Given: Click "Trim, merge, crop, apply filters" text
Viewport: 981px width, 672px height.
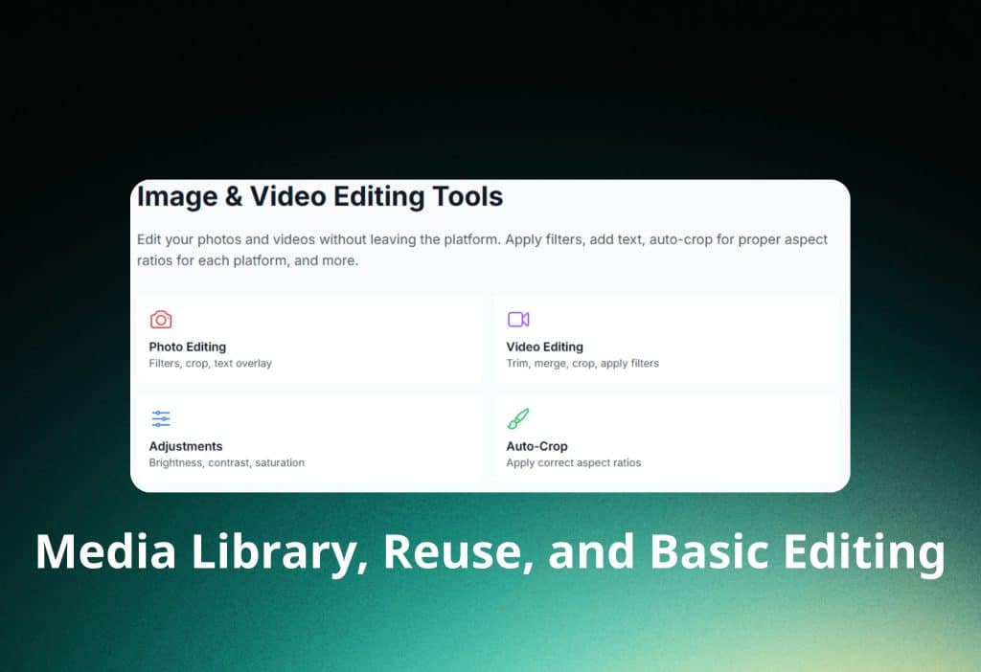Looking at the screenshot, I should 582,363.
